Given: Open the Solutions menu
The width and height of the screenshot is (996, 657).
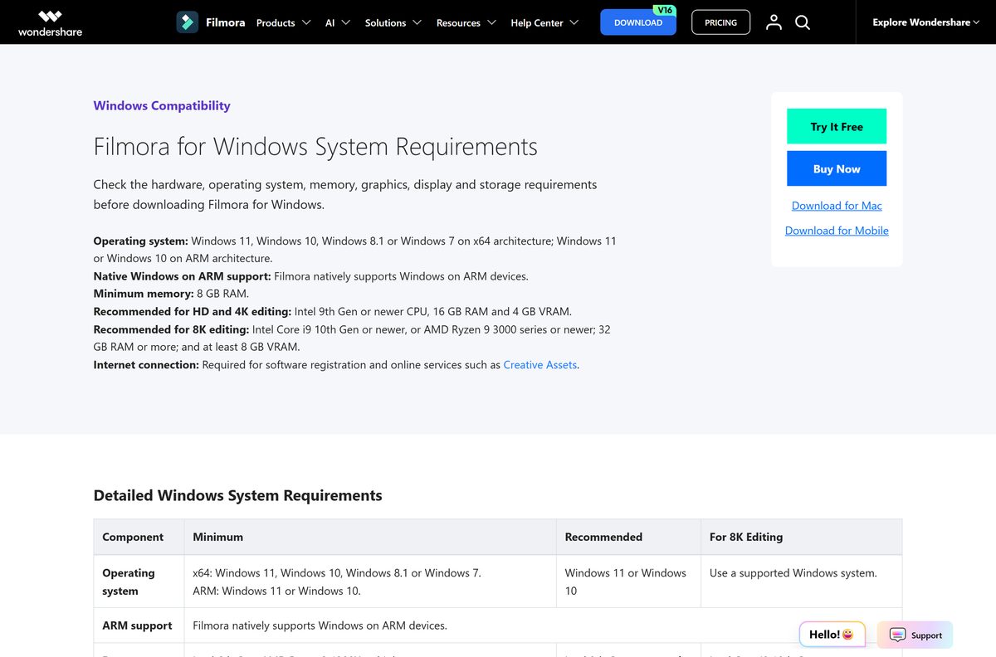Looking at the screenshot, I should pos(385,22).
